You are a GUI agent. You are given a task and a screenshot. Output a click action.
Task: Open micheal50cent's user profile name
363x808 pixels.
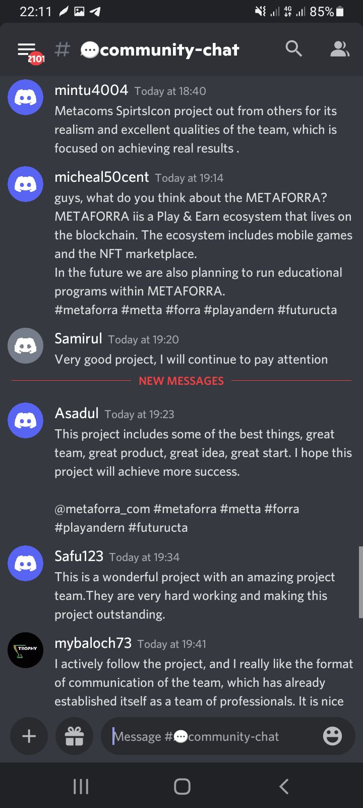coord(101,177)
